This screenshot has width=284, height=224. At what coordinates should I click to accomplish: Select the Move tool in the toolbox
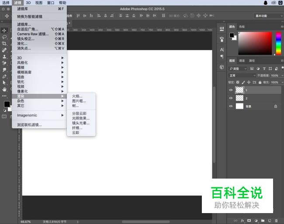coord(4,31)
